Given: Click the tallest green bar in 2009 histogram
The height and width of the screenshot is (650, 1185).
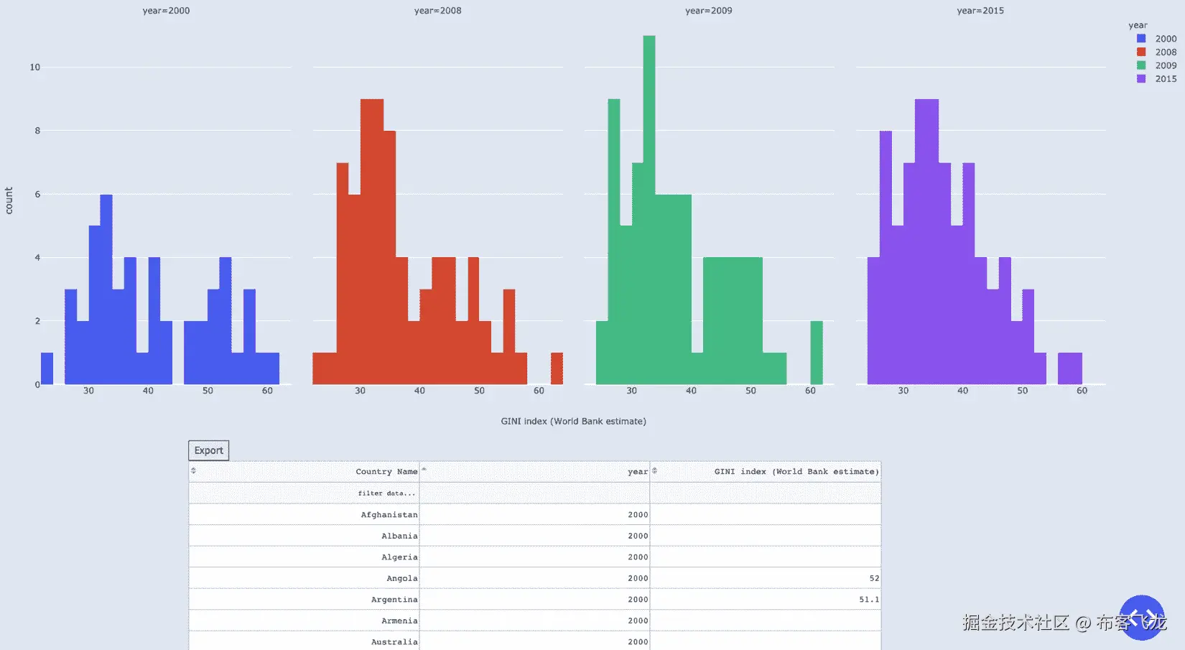Looking at the screenshot, I should [649, 210].
